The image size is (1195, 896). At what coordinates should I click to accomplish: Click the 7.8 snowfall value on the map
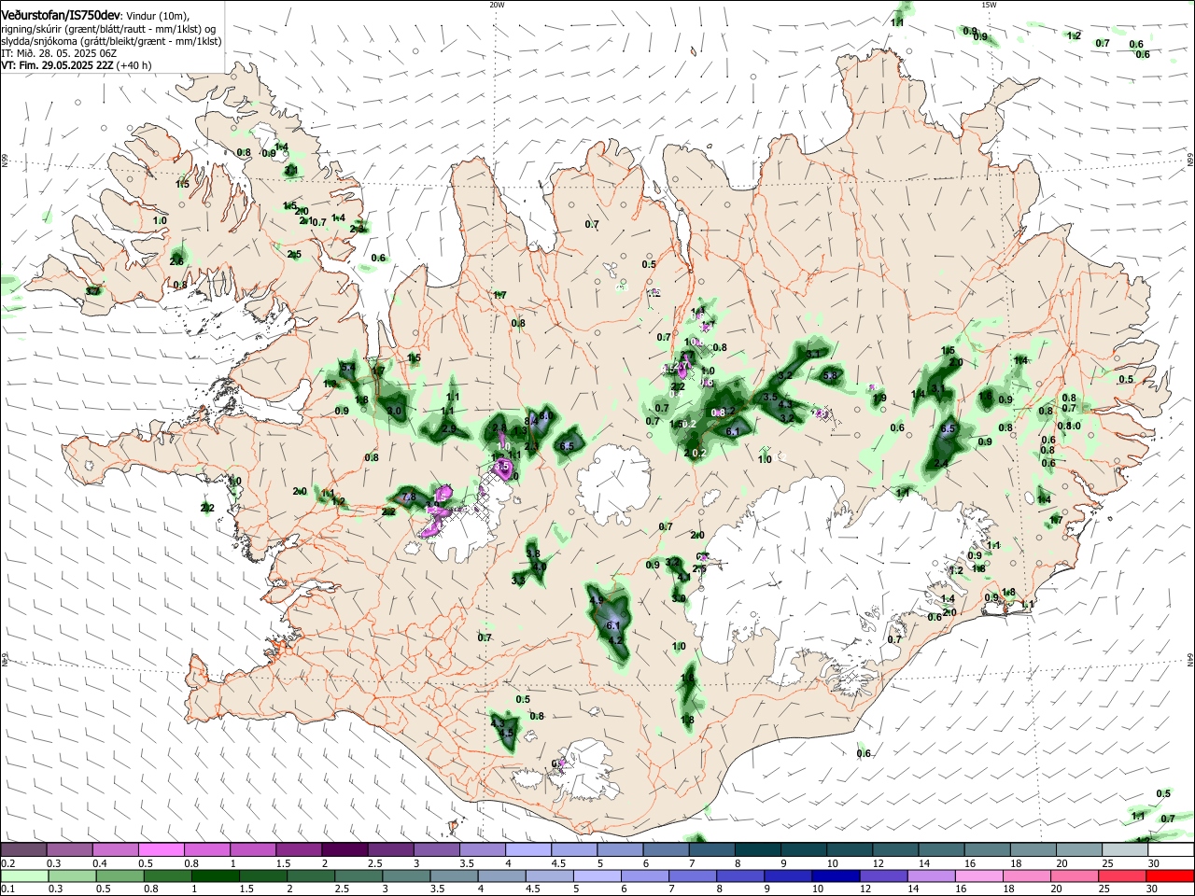(409, 497)
